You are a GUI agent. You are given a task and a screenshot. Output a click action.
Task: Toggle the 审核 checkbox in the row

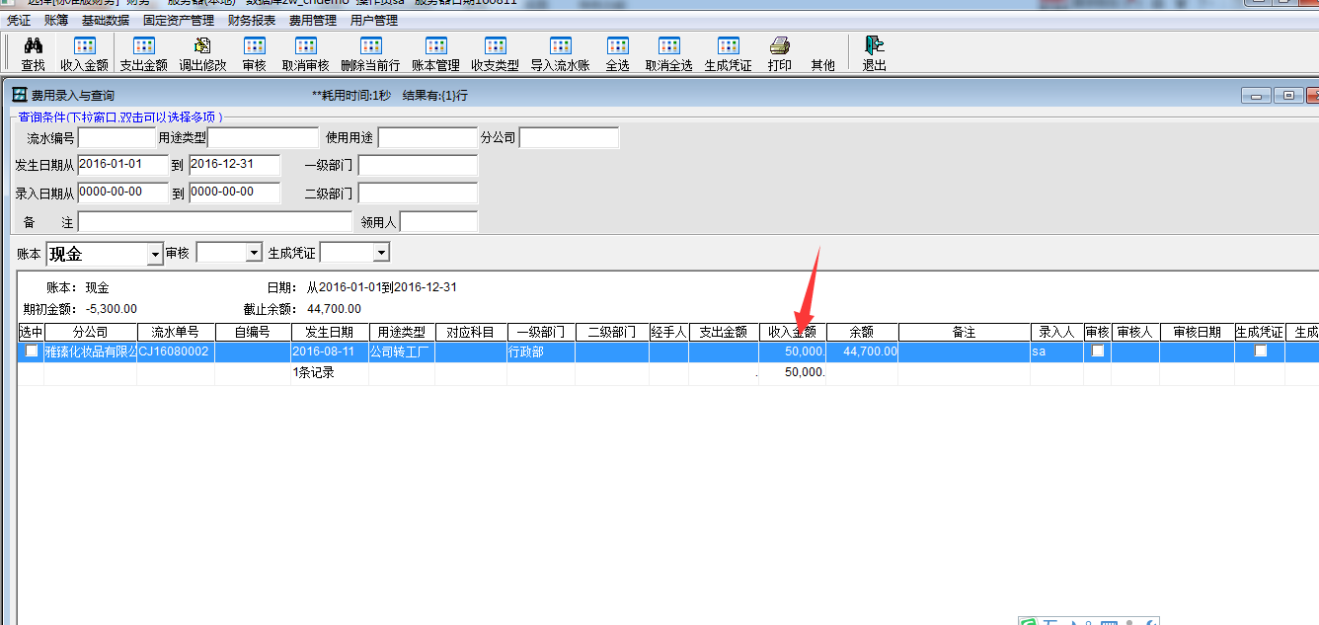pos(1097,351)
